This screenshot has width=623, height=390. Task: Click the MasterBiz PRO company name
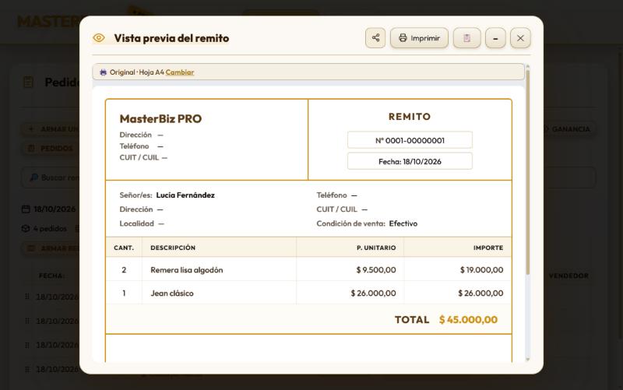pyautogui.click(x=160, y=119)
